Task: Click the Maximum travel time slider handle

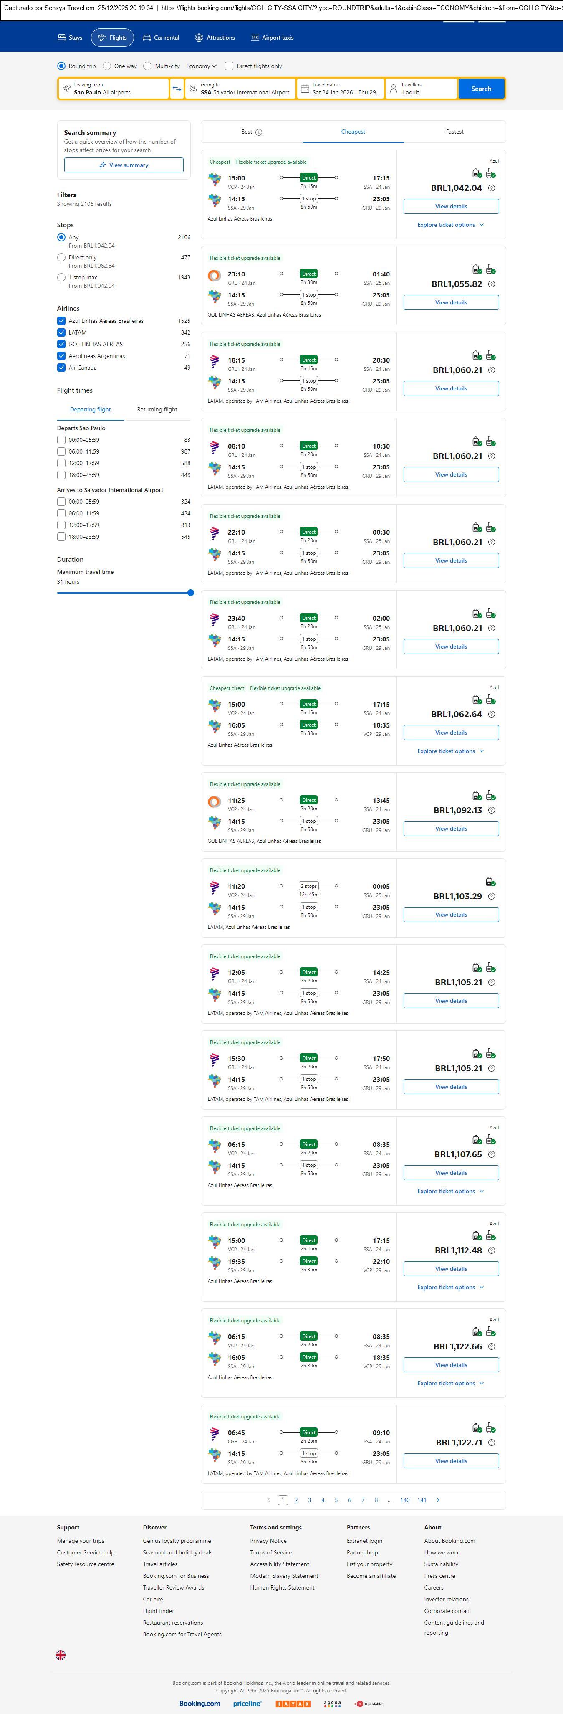Action: (x=191, y=593)
